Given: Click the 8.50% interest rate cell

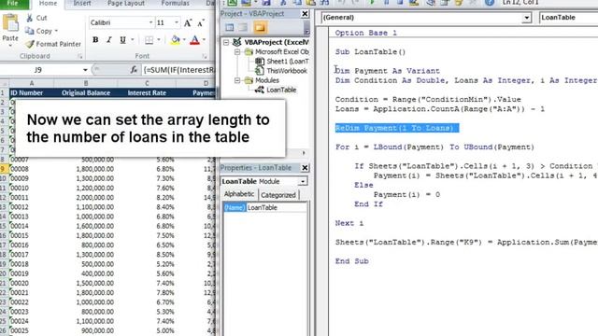Looking at the screenshot, I should click(147, 255).
